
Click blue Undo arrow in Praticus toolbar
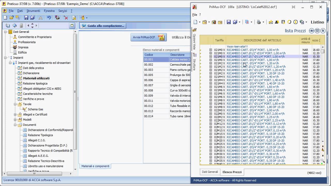click(x=49, y=18)
